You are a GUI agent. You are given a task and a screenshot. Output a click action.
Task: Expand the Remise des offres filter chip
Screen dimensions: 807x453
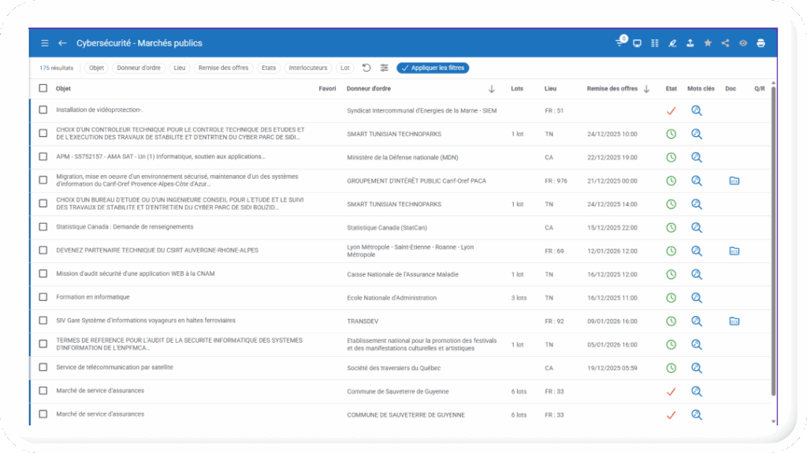tap(223, 68)
